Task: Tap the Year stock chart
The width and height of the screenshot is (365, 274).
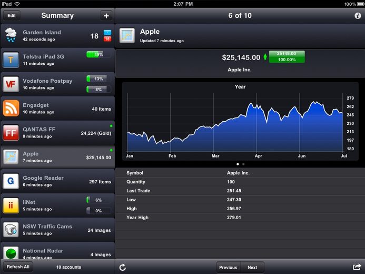Action: pos(240,121)
